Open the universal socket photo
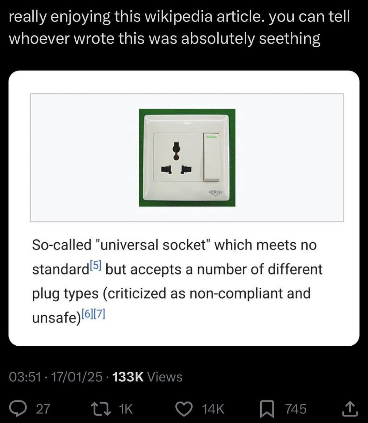The image size is (368, 423). (187, 157)
